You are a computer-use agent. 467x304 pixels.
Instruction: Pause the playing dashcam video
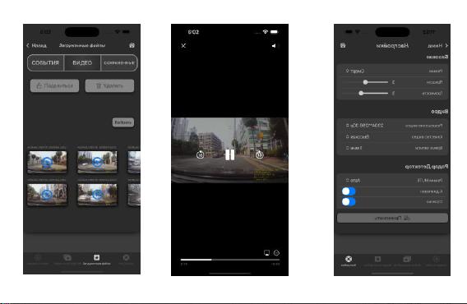[x=229, y=154]
